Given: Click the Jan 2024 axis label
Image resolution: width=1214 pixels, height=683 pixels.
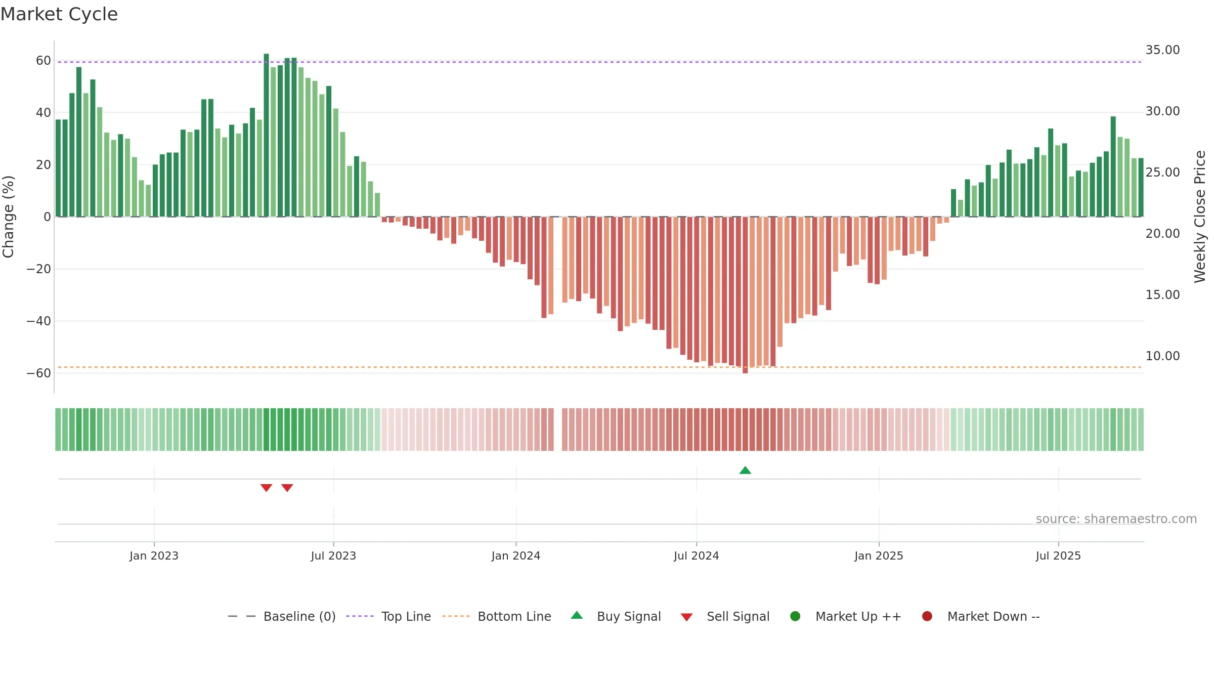Looking at the screenshot, I should 516,556.
